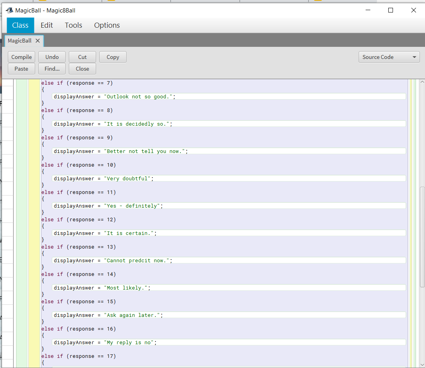Click the BlueJ window title icon
This screenshot has width=425, height=368.
(x=9, y=10)
